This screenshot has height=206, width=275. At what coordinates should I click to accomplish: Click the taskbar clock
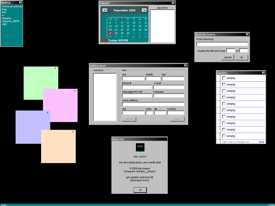272,205
